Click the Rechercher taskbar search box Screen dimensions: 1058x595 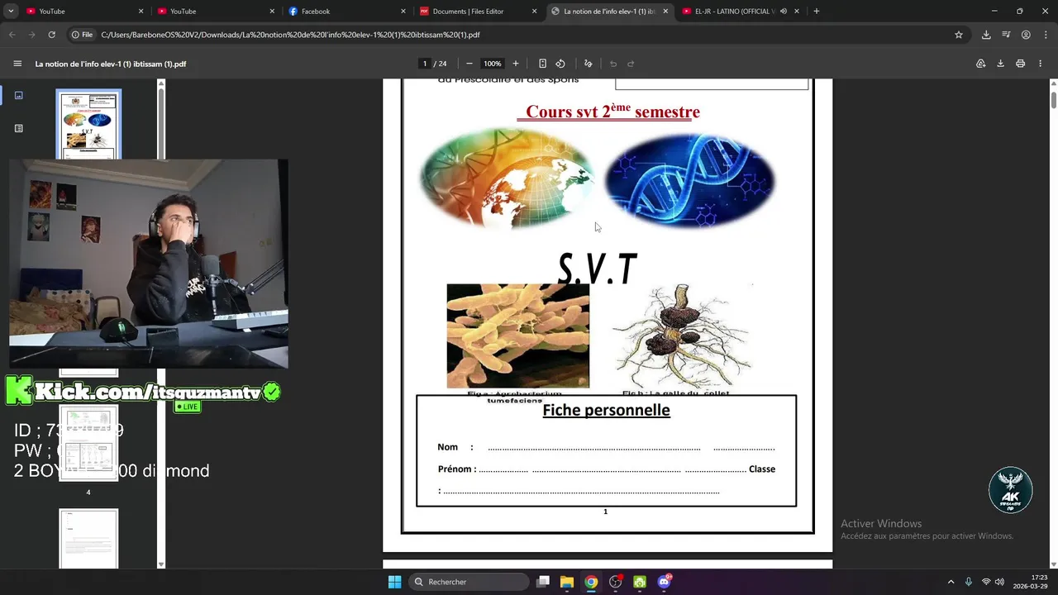pyautogui.click(x=470, y=582)
